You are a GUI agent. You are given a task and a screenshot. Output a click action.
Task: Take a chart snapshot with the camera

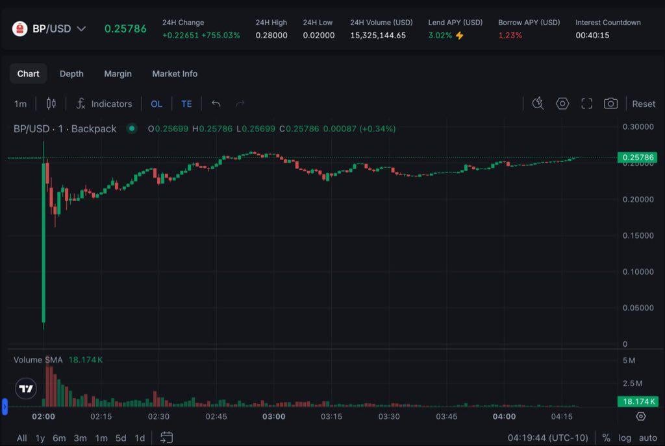(610, 104)
